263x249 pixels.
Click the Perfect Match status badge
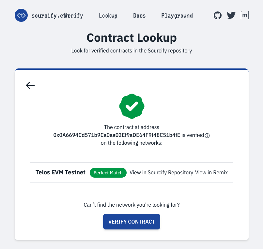coord(108,173)
